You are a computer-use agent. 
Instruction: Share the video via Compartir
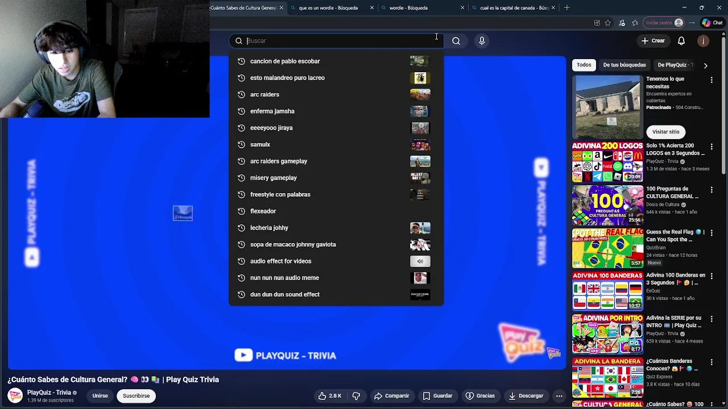(391, 396)
